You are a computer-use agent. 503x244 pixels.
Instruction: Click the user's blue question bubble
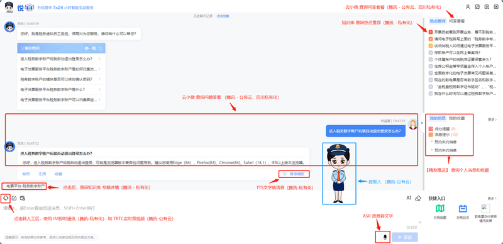point(365,131)
